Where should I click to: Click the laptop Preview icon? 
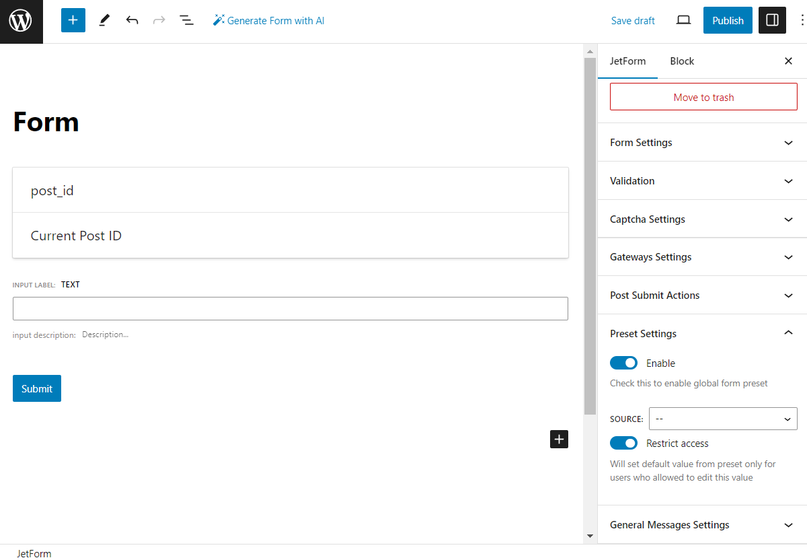[x=683, y=20]
